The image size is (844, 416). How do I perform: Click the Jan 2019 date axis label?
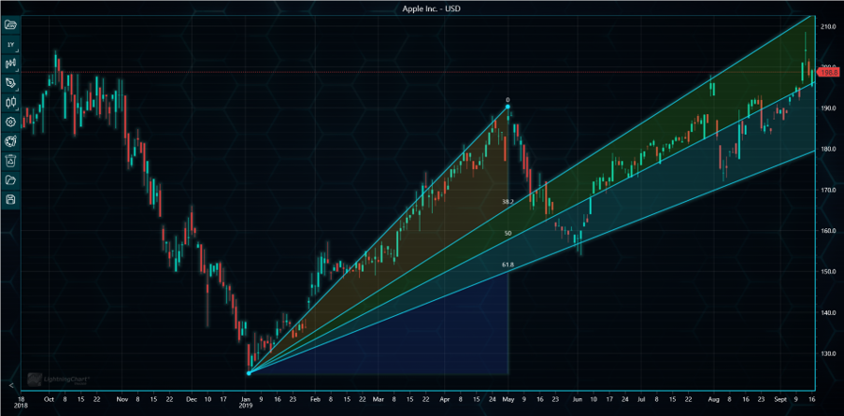tap(248, 403)
